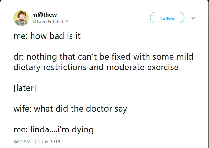Click the @TweetPotato314 handle
The image size is (209, 148).
pyautogui.click(x=50, y=21)
